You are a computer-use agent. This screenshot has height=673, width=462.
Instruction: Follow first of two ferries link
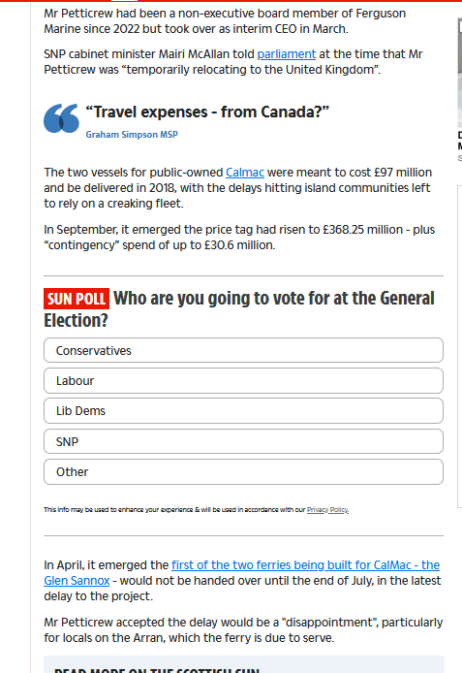coord(305,565)
